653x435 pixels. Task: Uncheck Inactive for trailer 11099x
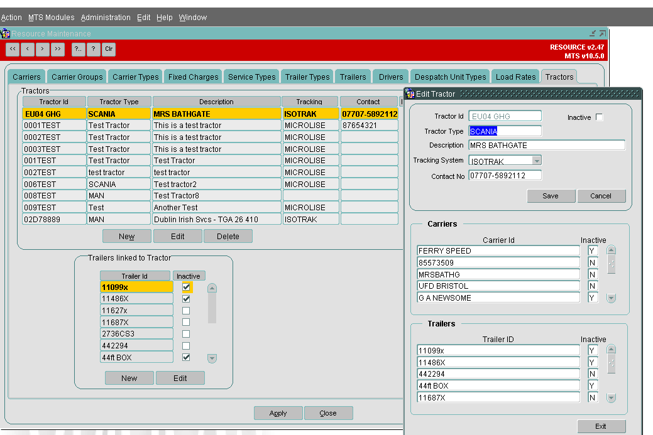(186, 287)
